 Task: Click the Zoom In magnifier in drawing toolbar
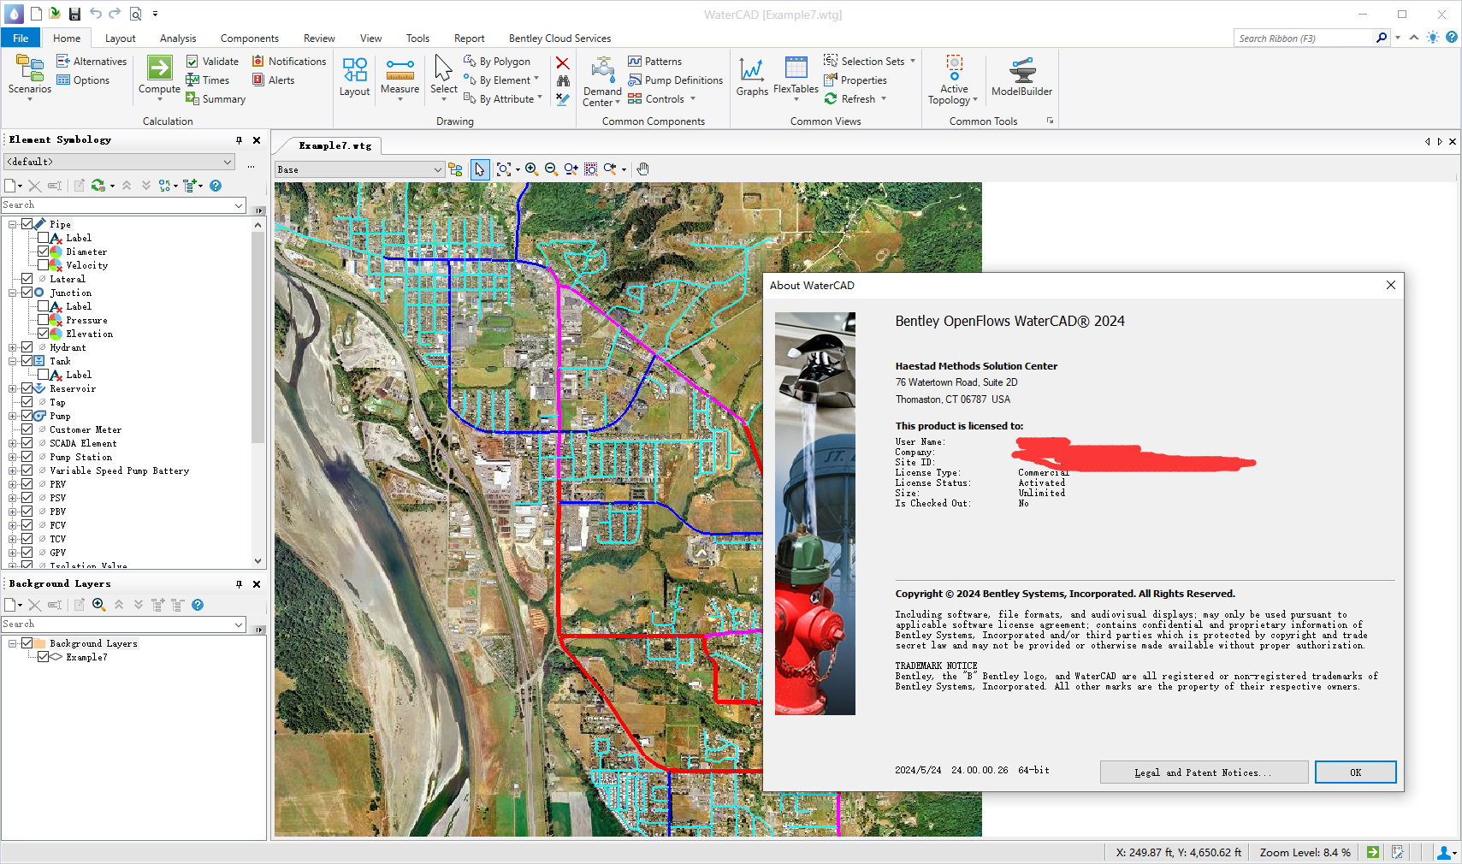[531, 169]
